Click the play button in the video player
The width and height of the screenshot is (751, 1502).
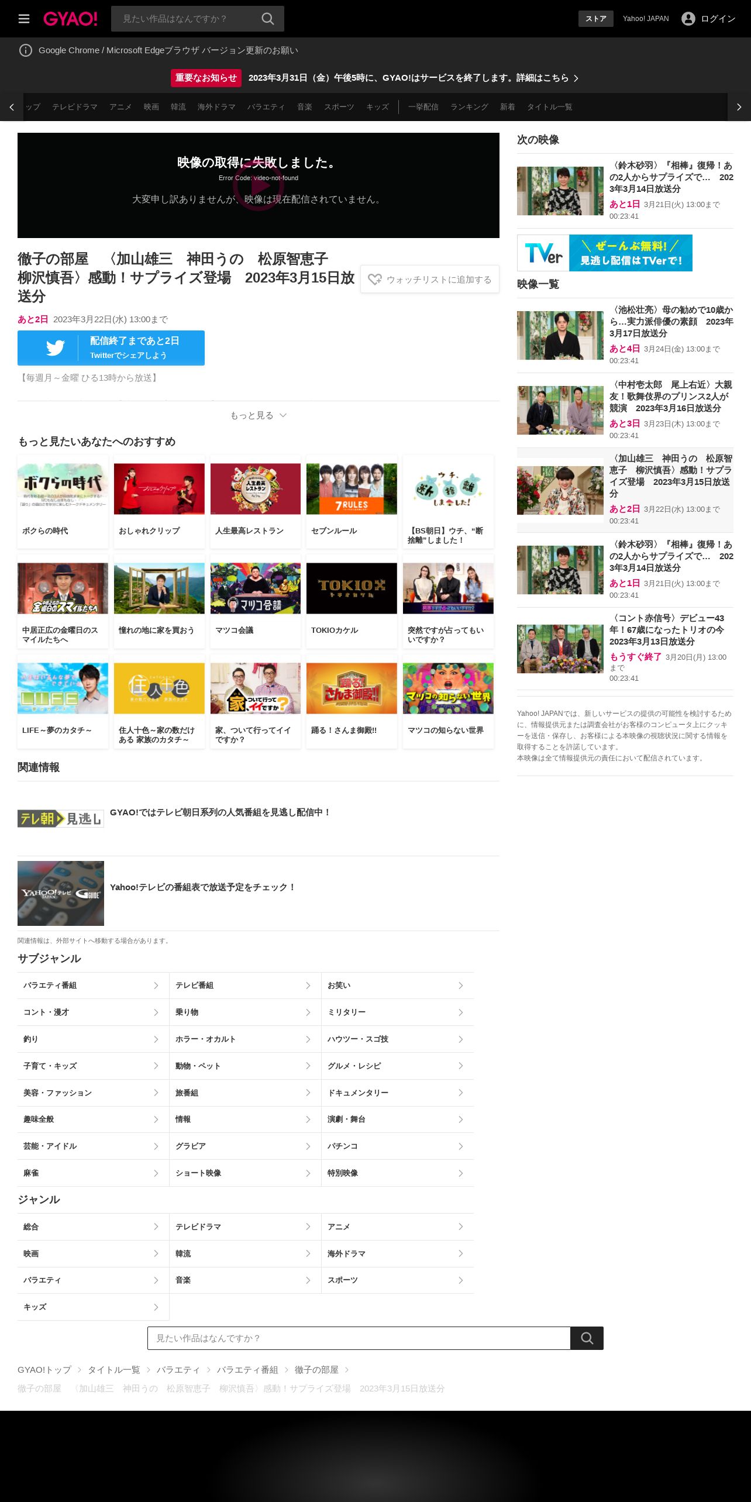pyautogui.click(x=259, y=185)
